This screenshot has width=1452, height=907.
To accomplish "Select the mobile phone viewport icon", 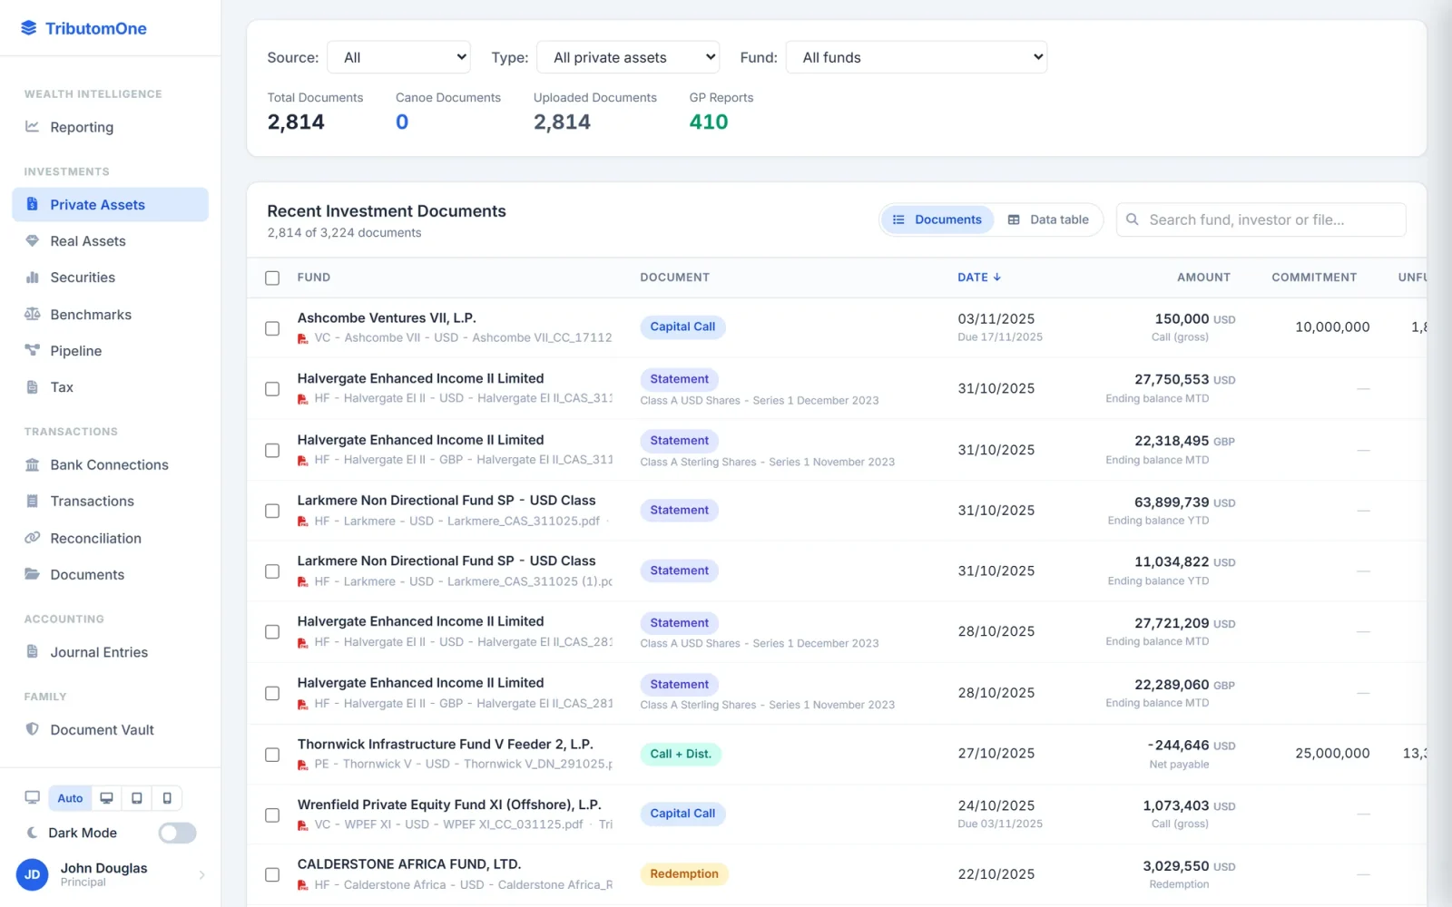I will click(x=167, y=798).
